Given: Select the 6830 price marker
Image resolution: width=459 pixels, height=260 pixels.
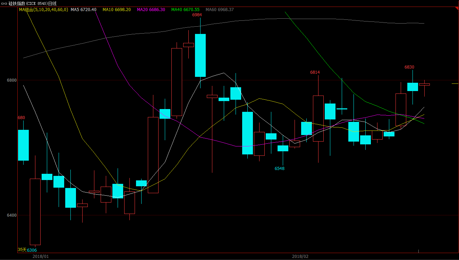Looking at the screenshot, I should point(409,67).
